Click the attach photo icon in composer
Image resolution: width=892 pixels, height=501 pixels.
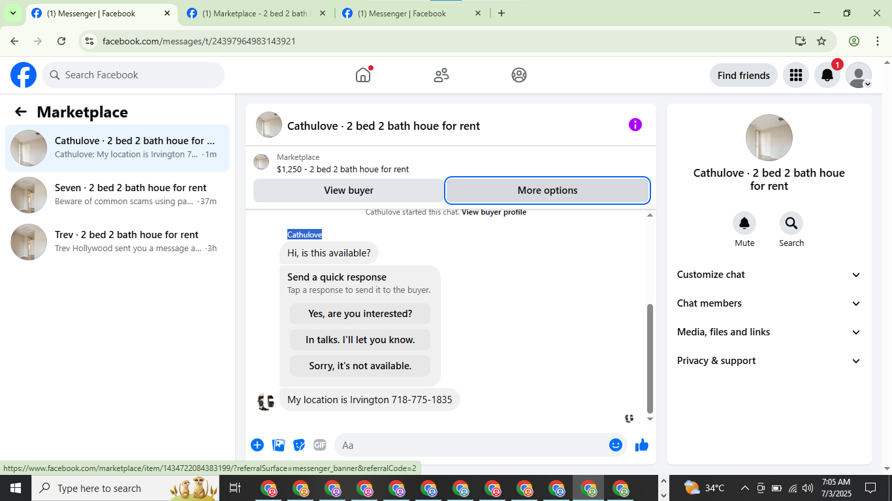tap(279, 445)
